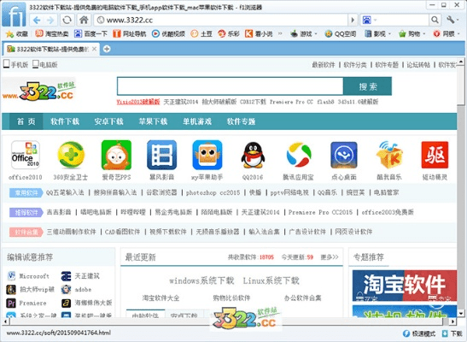This screenshot has height=342, width=467.
Task: Open the 暴风影音 icon
Action: [x=161, y=155]
